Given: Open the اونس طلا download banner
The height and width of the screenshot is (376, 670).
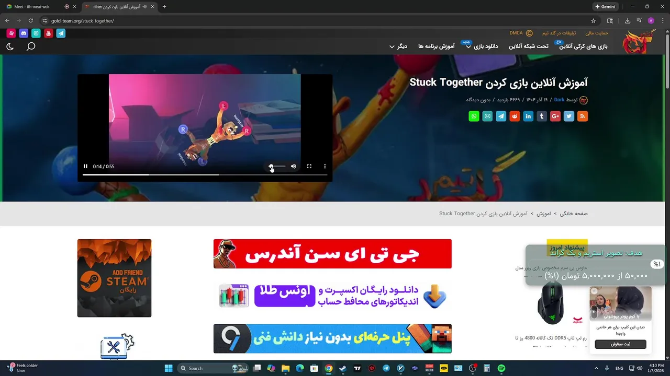Looking at the screenshot, I should click(332, 296).
